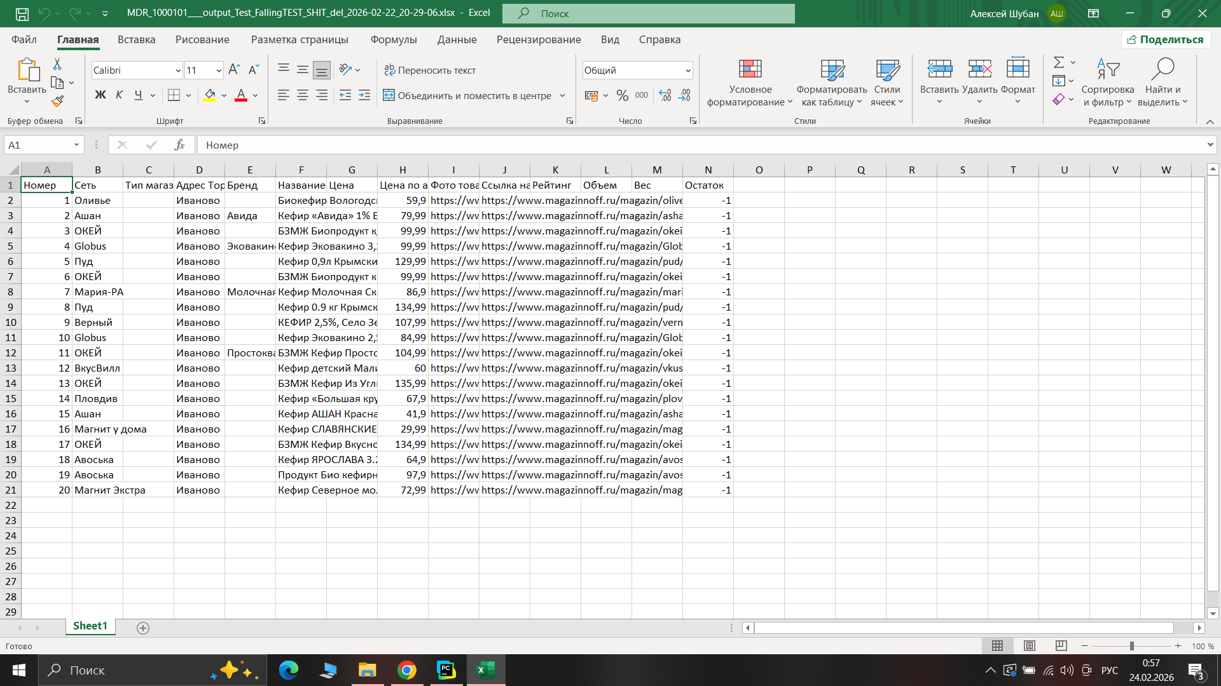This screenshot has height=686, width=1221.
Task: Open the Формулы ribbon tab
Action: (x=394, y=39)
